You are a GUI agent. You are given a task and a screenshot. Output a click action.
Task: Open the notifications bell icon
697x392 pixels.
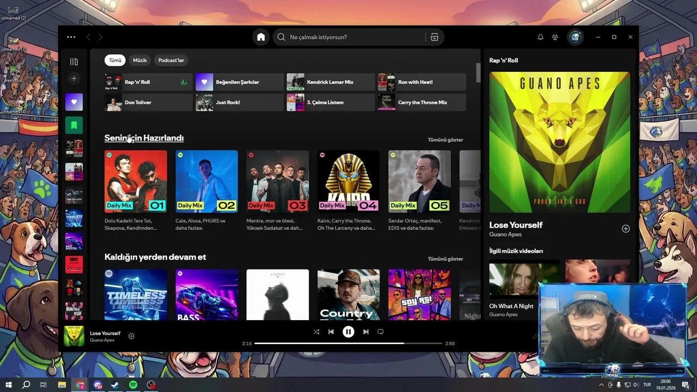(540, 37)
